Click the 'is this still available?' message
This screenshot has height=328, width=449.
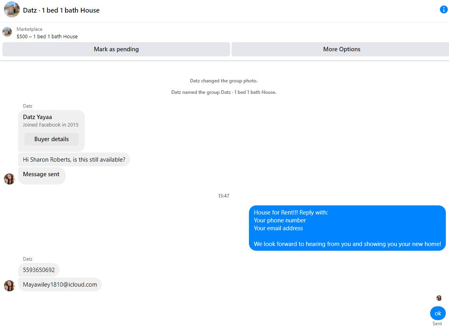click(x=74, y=159)
